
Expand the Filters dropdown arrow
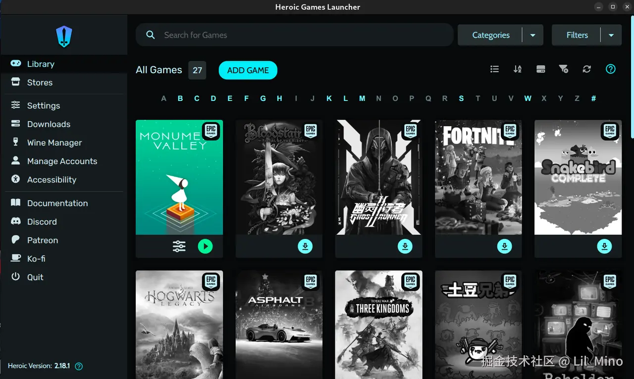(x=611, y=35)
